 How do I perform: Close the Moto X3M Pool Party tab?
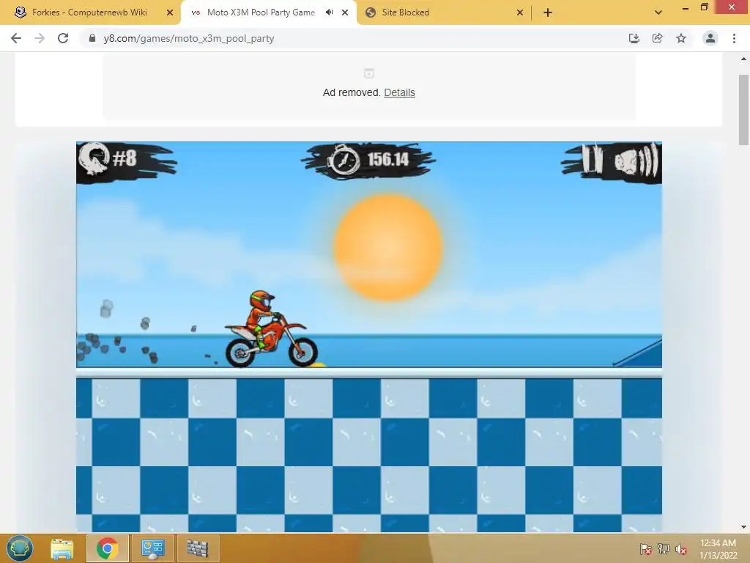click(345, 12)
